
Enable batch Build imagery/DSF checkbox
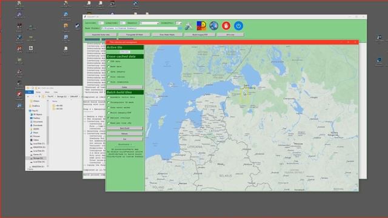pos(109,113)
